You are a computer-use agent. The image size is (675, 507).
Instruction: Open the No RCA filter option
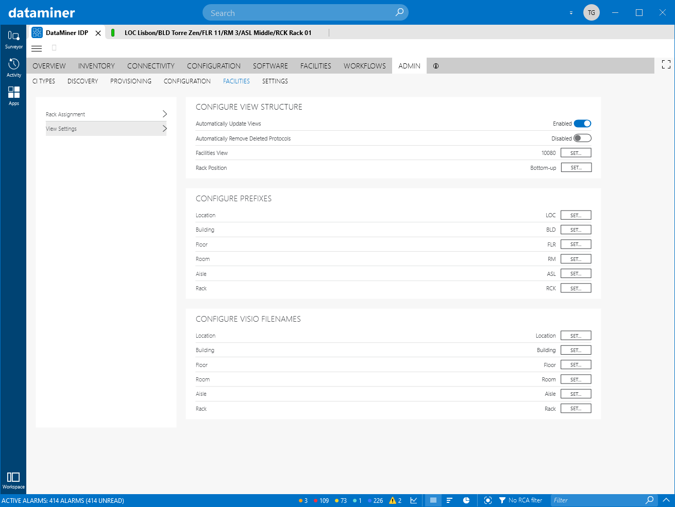(520, 500)
